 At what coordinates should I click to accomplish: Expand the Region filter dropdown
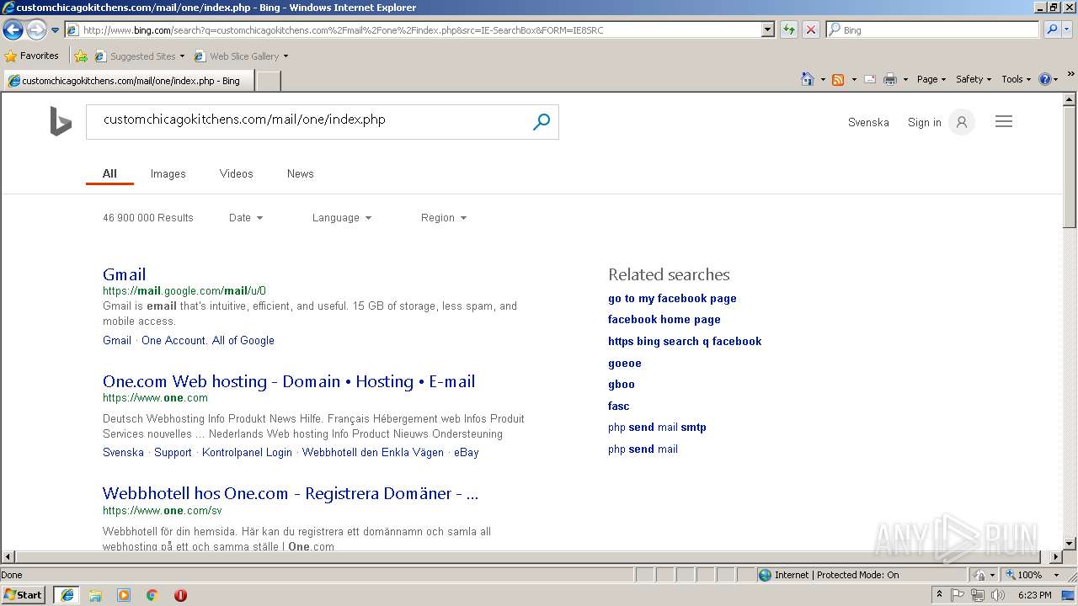pos(444,217)
